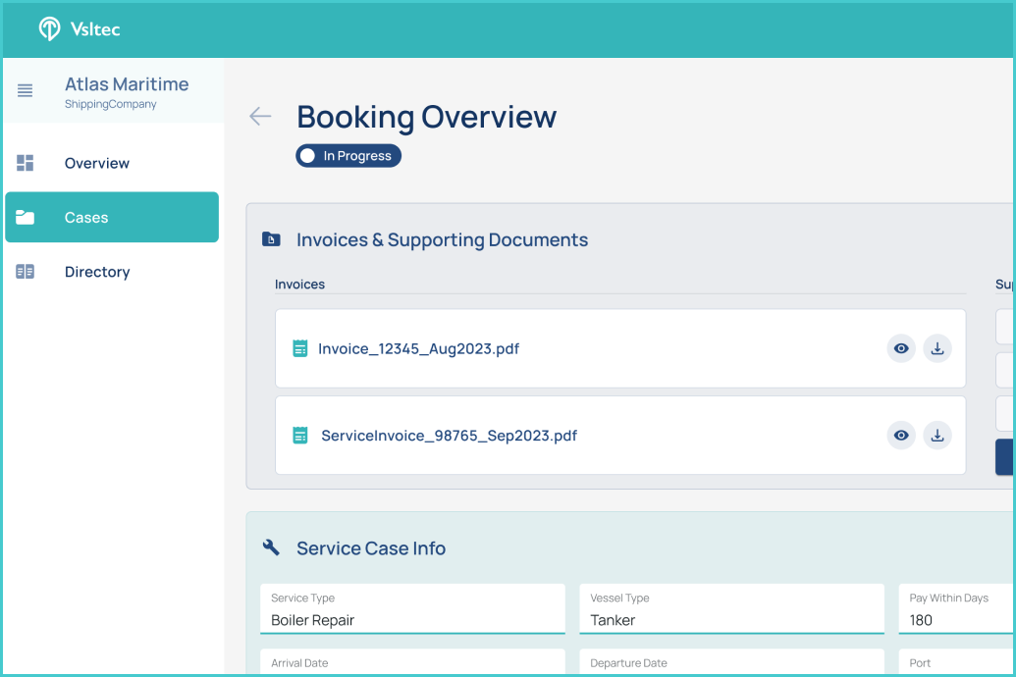Toggle the In Progress status switch
Viewport: 1016px width, 677px height.
coord(348,155)
